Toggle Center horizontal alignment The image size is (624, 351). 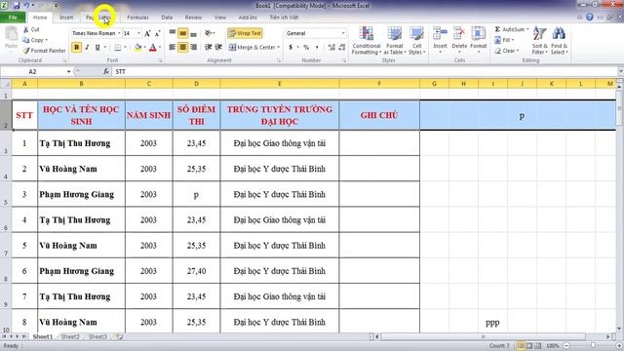coord(183,48)
